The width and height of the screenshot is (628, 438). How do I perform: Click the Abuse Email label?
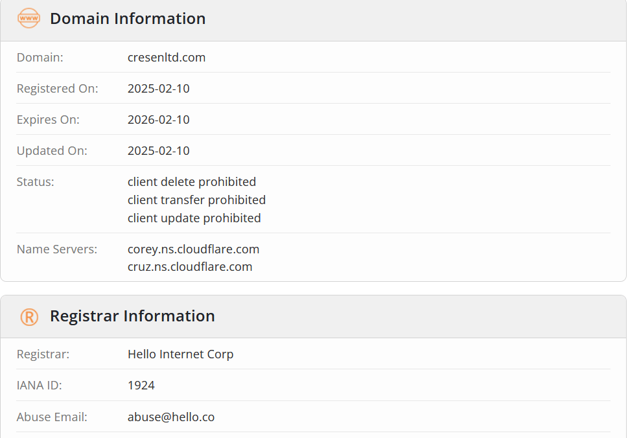tap(52, 417)
